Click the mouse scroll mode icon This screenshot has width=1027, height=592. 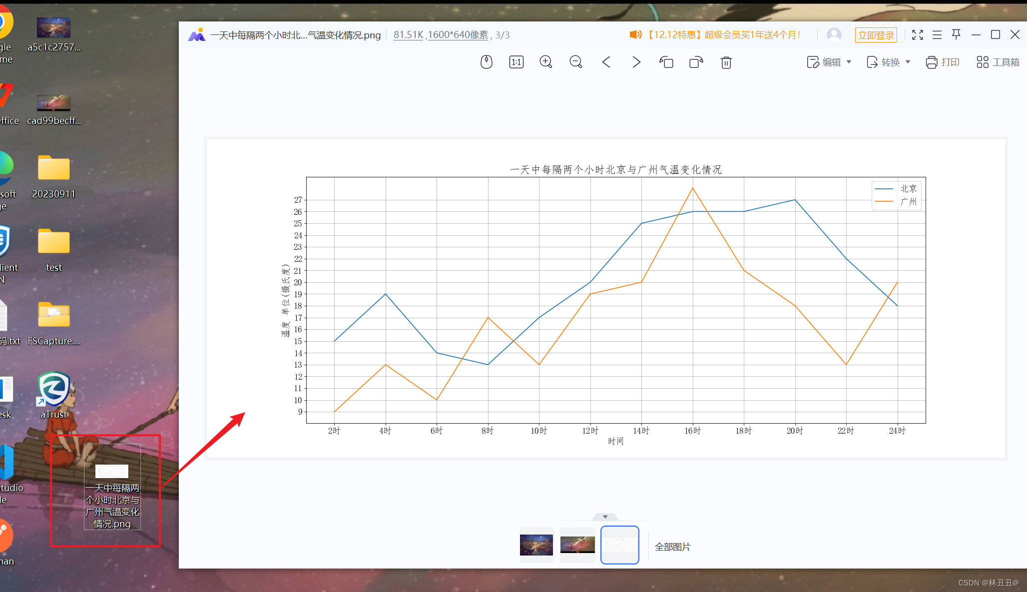(486, 62)
